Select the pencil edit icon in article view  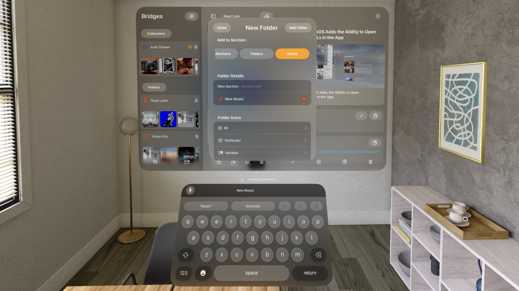pyautogui.click(x=361, y=116)
